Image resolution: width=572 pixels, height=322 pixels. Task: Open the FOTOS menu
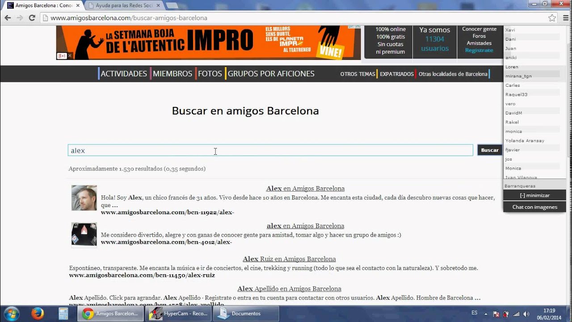210,74
